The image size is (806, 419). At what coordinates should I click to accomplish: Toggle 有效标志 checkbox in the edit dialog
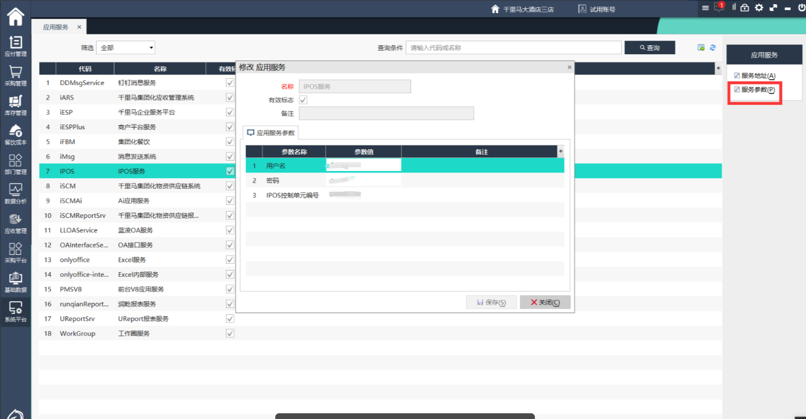click(303, 100)
